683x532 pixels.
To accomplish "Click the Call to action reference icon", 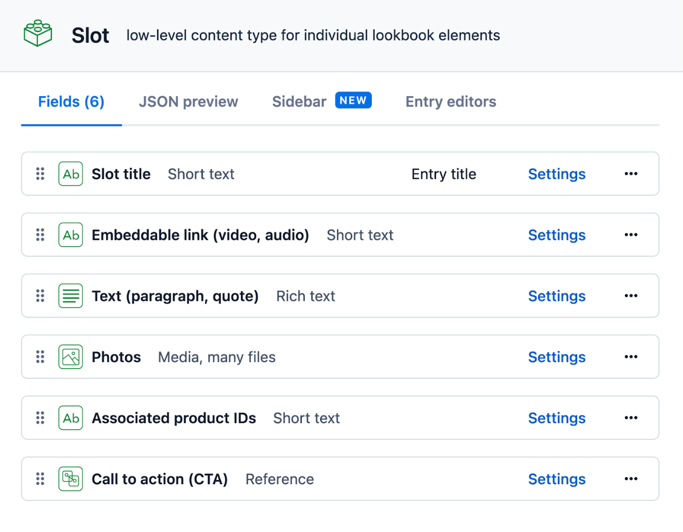I will (x=70, y=479).
